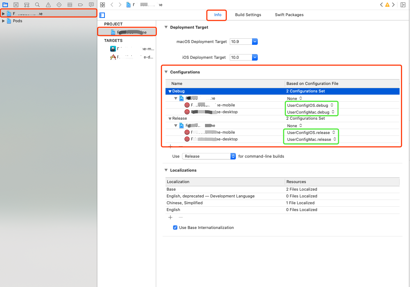
Task: Click Based on Configuration File header
Action: click(x=342, y=83)
